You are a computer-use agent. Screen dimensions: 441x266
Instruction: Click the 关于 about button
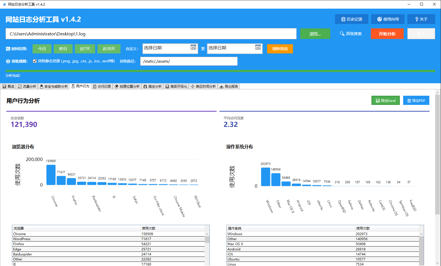tap(421, 19)
